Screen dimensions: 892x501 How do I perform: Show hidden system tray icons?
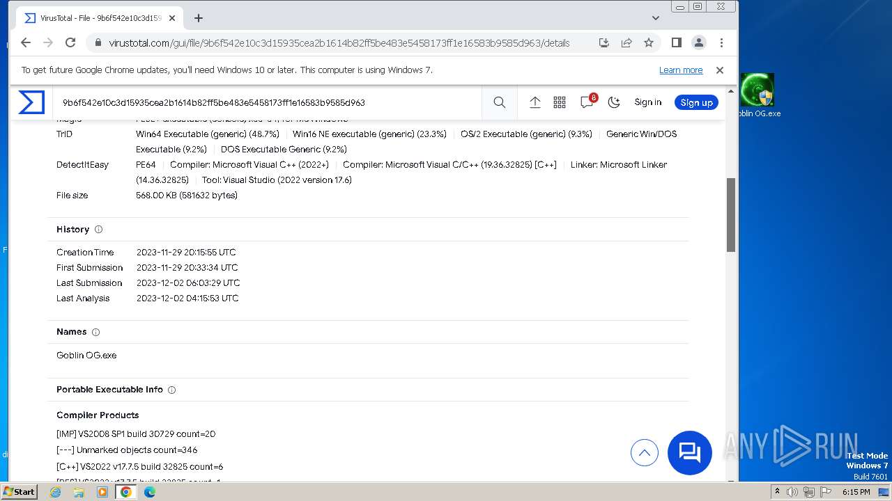click(x=777, y=492)
